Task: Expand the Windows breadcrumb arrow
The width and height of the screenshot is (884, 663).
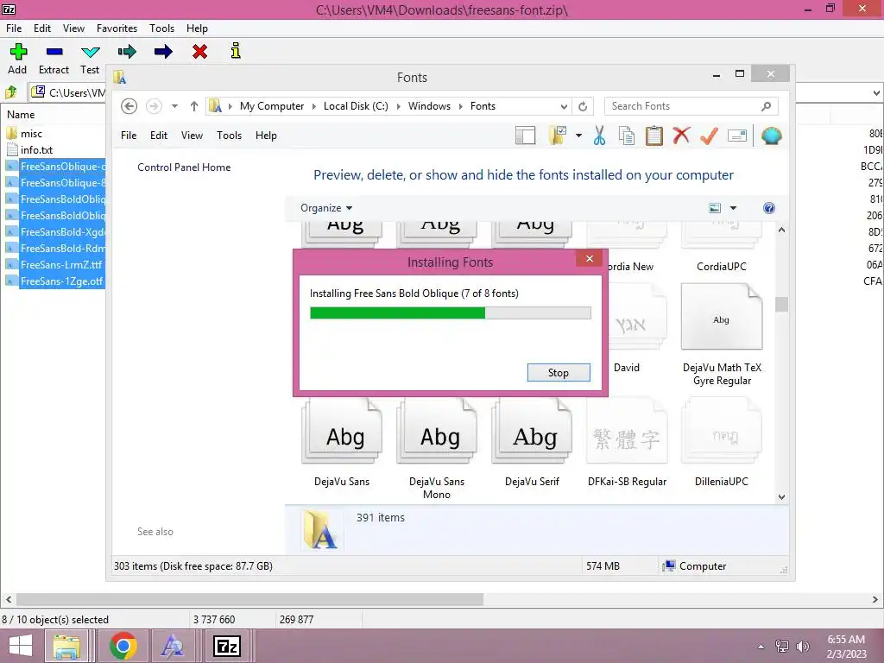Action: (x=461, y=106)
